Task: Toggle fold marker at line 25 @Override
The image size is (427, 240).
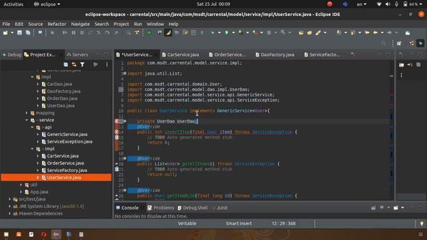Action: pos(125,190)
